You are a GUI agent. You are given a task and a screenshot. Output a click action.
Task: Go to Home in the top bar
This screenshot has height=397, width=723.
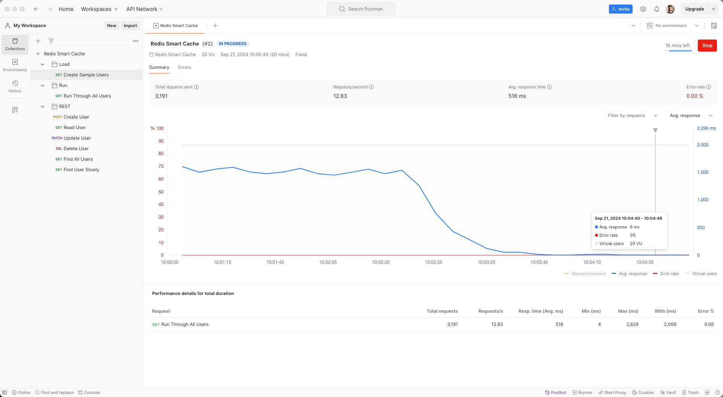coord(66,9)
